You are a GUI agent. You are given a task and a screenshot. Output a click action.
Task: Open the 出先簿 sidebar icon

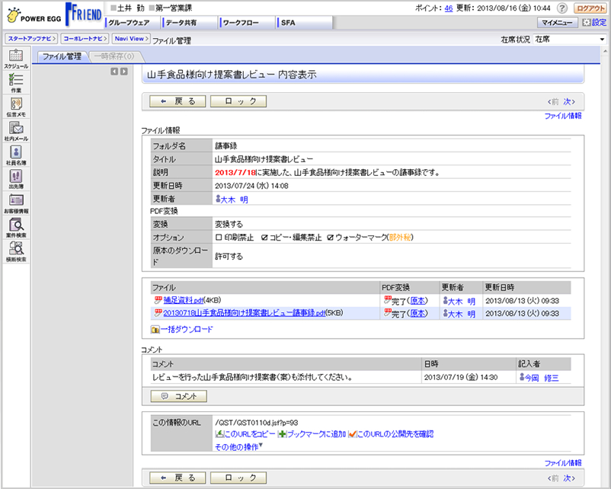16,179
